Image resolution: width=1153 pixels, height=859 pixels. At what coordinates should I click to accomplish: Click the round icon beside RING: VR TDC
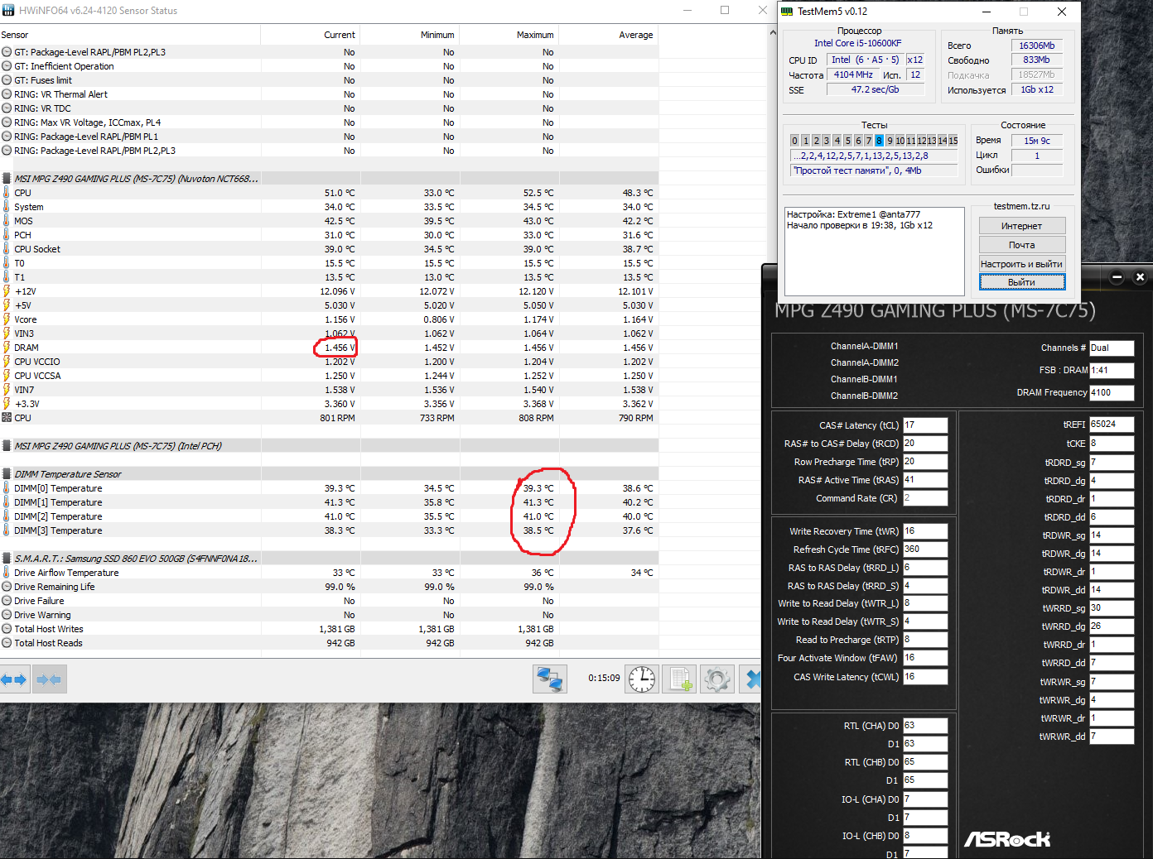(x=7, y=108)
